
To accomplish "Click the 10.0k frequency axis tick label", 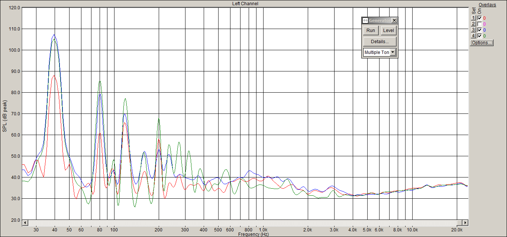I will [x=412, y=230].
